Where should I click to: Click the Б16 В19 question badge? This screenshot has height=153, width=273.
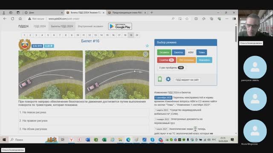tap(37, 46)
